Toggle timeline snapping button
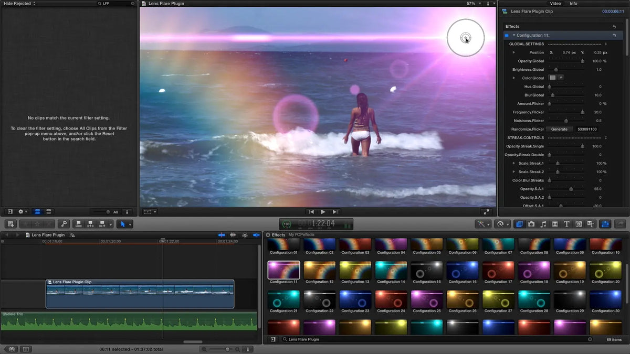The width and height of the screenshot is (630, 354). click(256, 235)
